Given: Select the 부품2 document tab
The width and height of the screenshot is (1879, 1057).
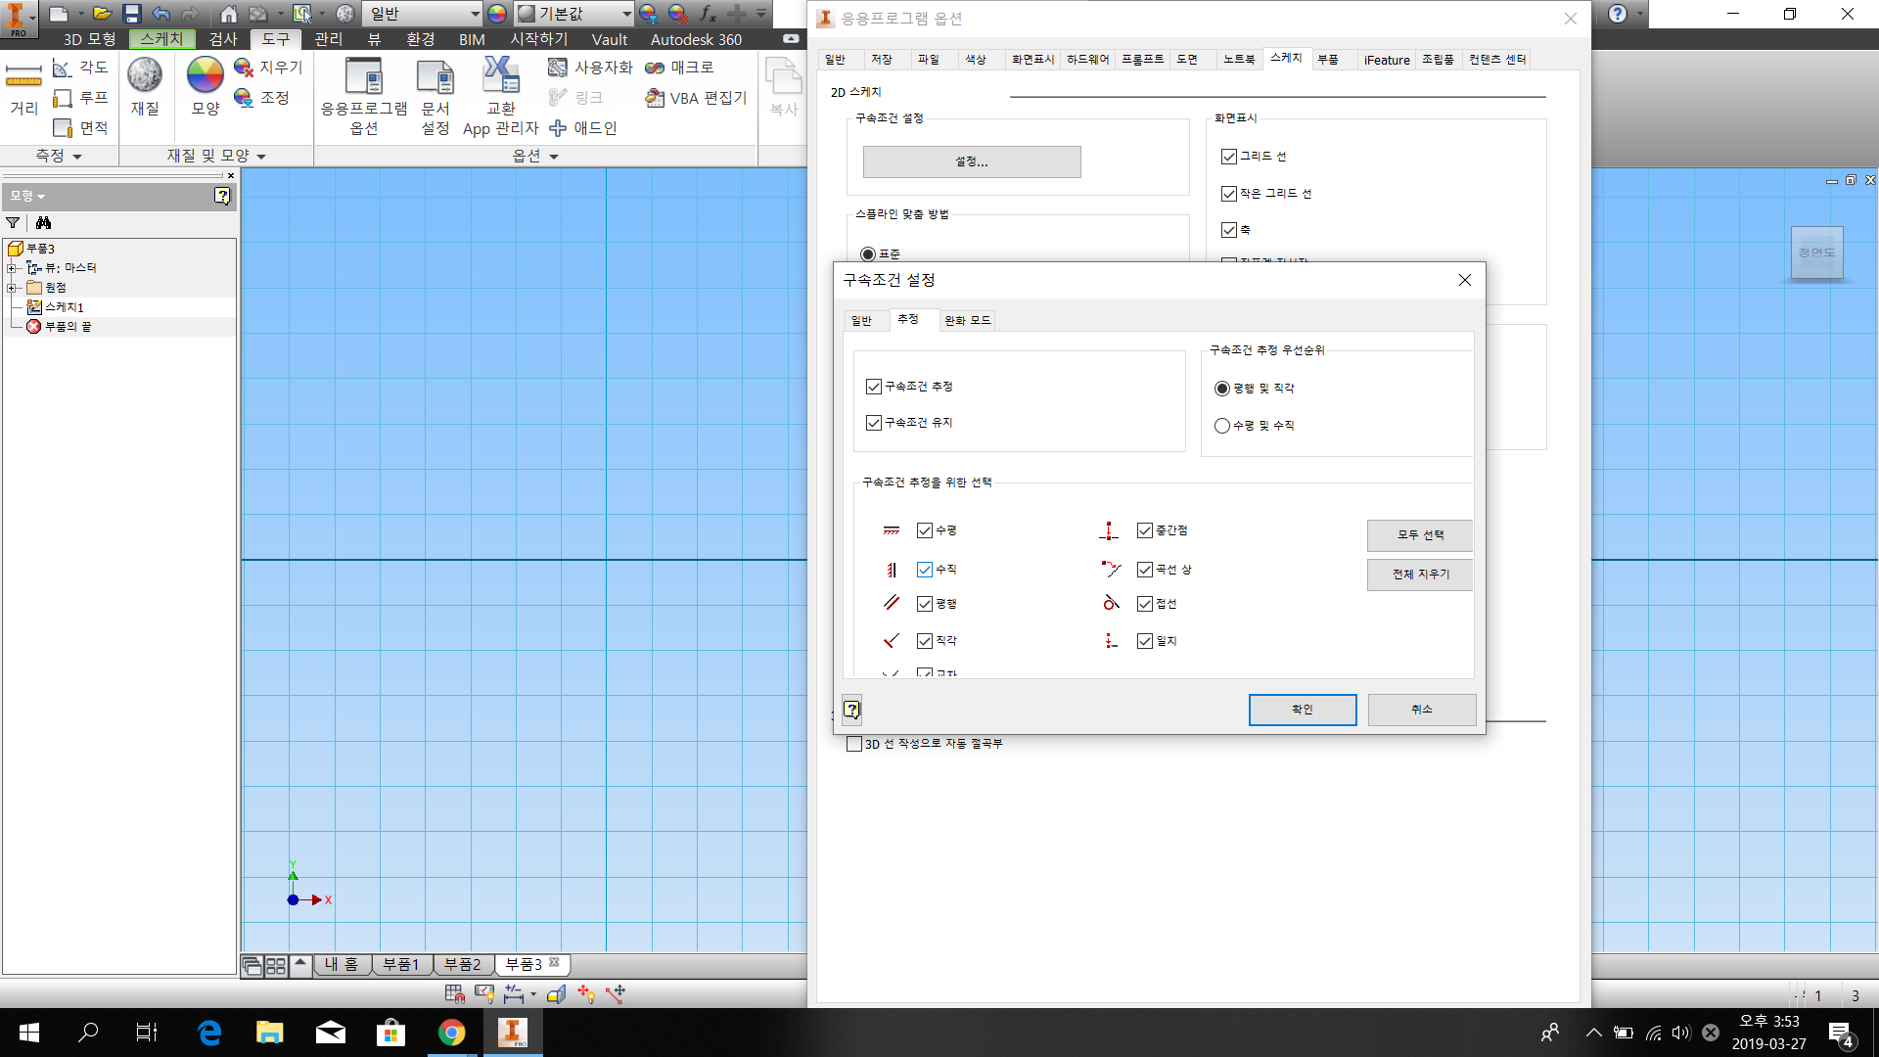Looking at the screenshot, I should click(463, 965).
